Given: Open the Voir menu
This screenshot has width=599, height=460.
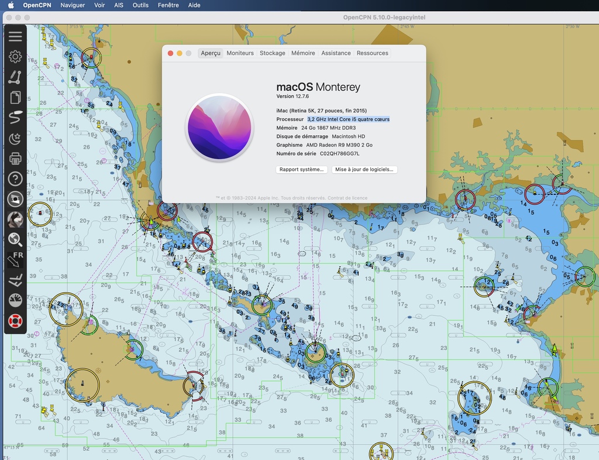Looking at the screenshot, I should pyautogui.click(x=99, y=5).
